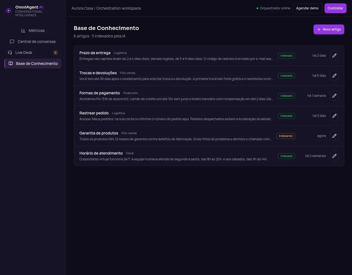The width and height of the screenshot is (352, 275).
Task: Edit the Formas de pagamento article
Action: click(334, 96)
